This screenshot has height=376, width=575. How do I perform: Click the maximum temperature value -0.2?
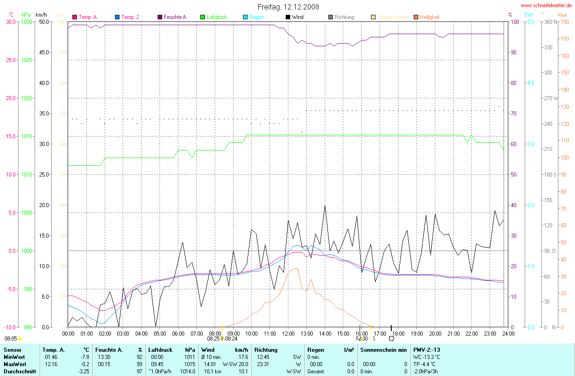[84, 364]
